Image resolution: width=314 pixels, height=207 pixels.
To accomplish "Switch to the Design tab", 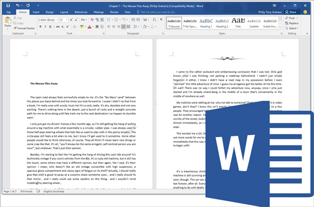I will [49, 12].
